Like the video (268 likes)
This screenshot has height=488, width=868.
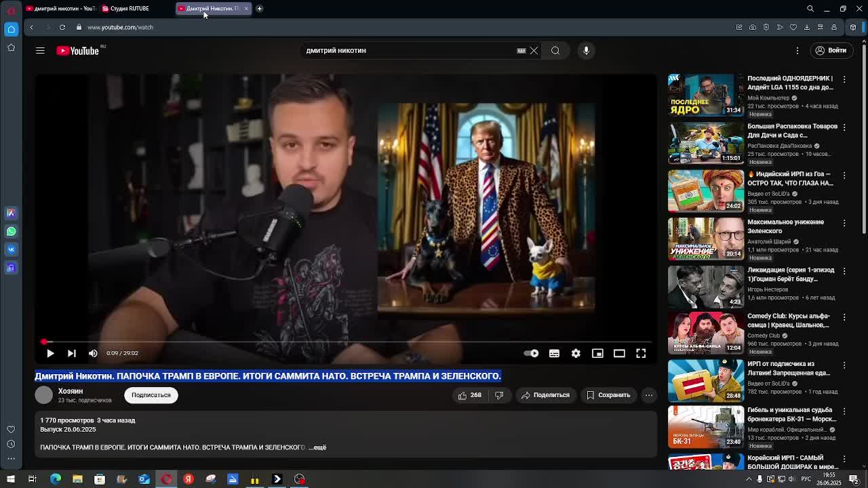(x=469, y=395)
